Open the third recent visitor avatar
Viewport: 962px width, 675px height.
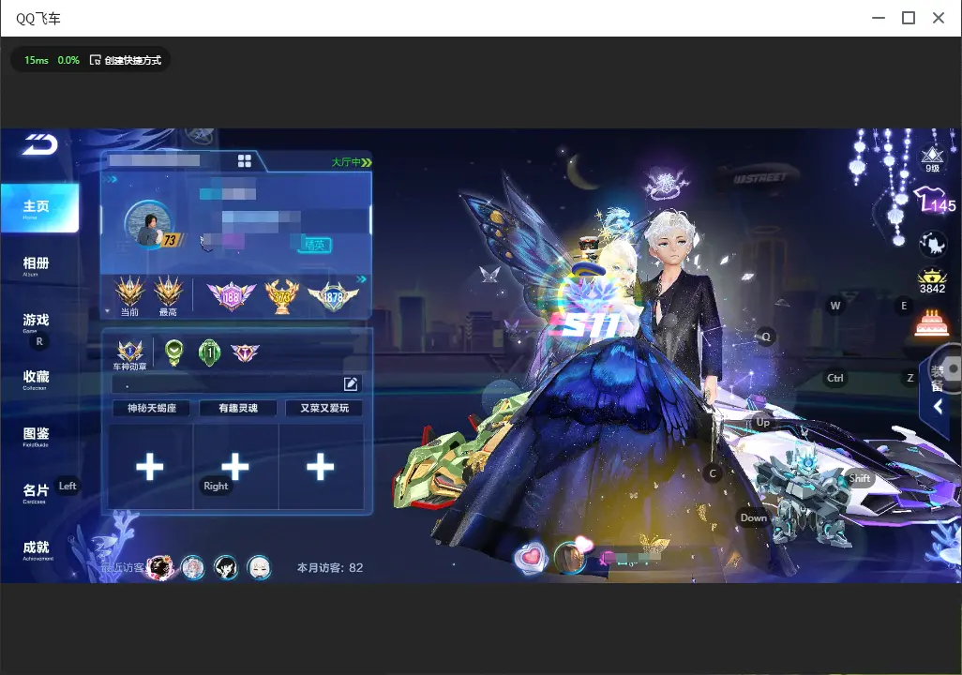point(226,567)
